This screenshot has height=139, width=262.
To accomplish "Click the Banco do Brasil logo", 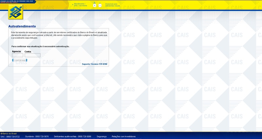I will (x=14, y=13).
